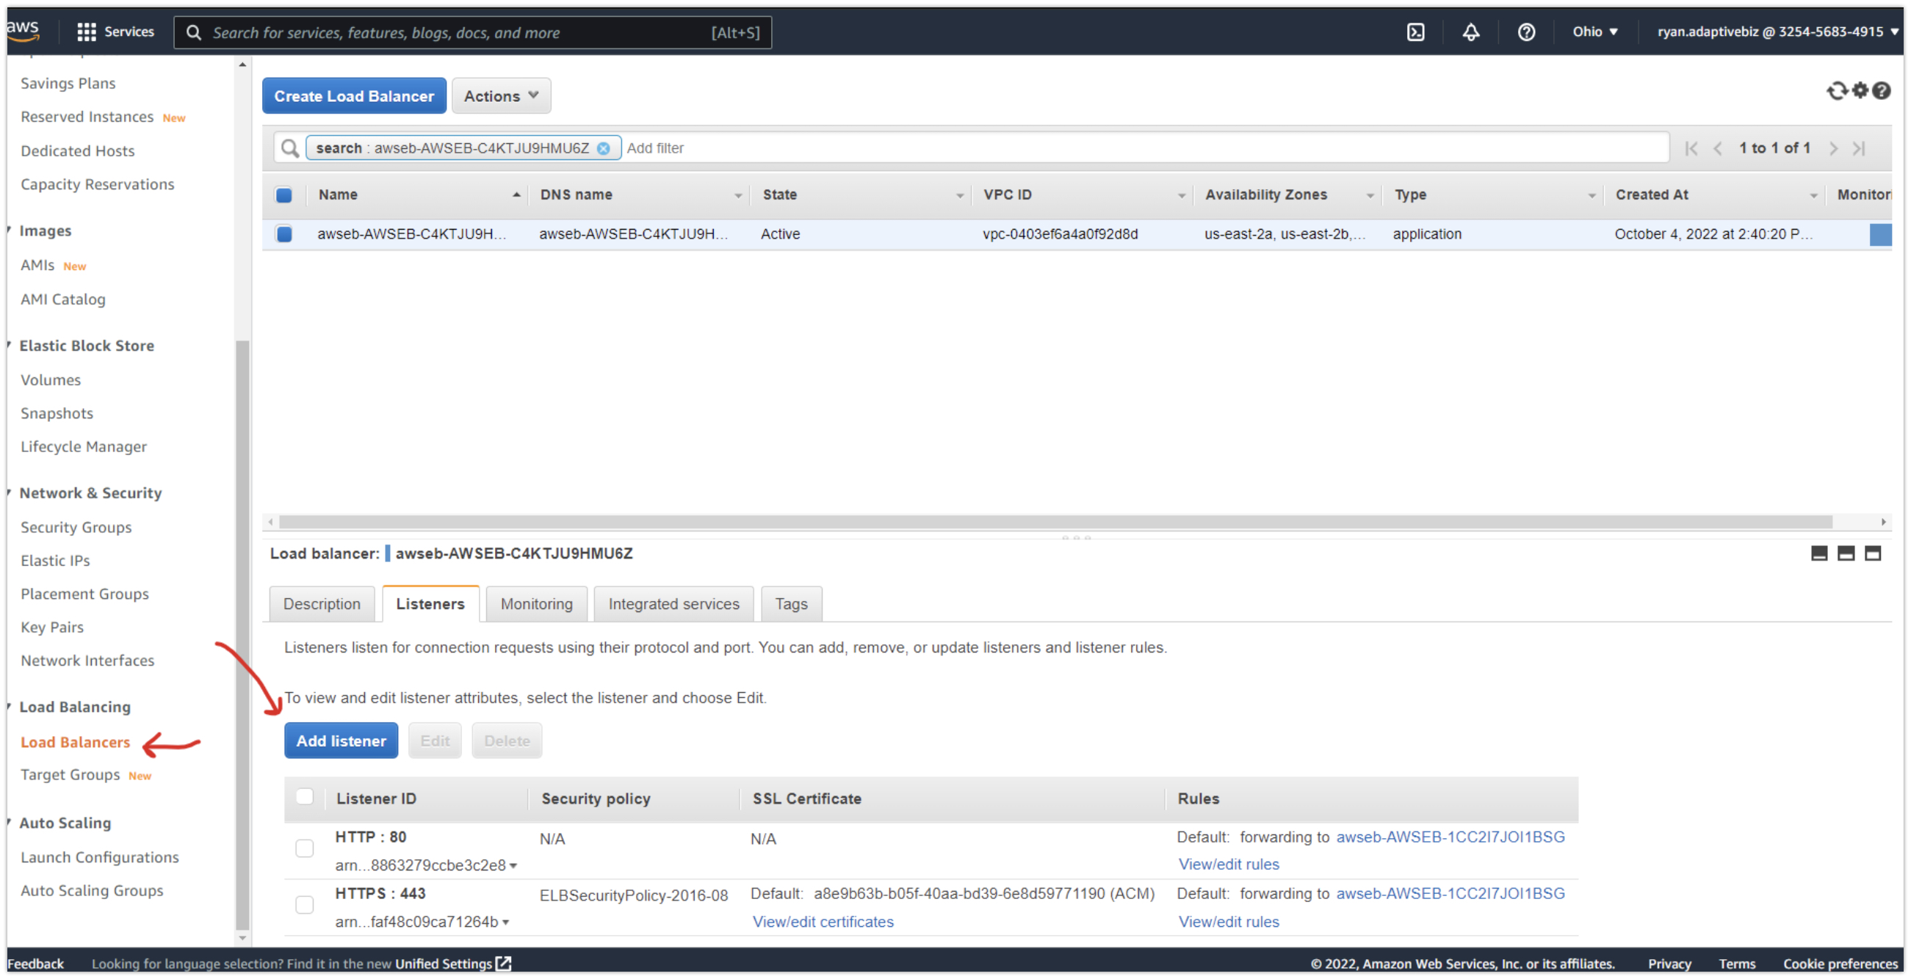Open the load balancer page help icon
The width and height of the screenshot is (1911, 979).
[x=1881, y=90]
